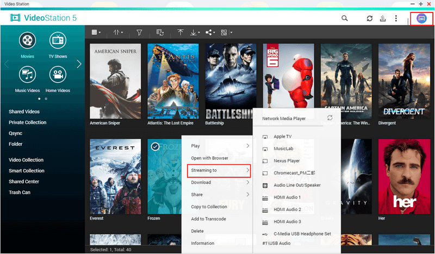Stream to Nexus Player

click(287, 161)
